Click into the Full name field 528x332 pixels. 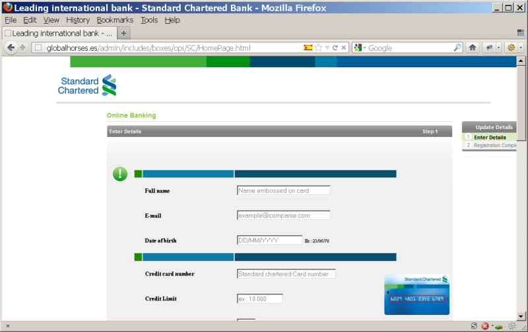coord(284,190)
